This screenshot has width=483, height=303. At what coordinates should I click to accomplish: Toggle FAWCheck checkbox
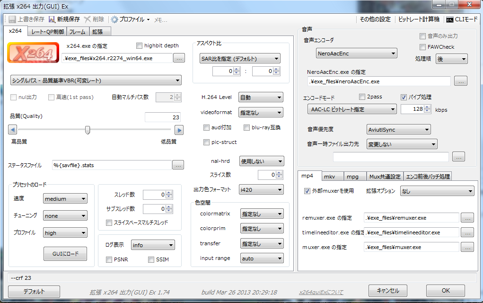point(422,47)
